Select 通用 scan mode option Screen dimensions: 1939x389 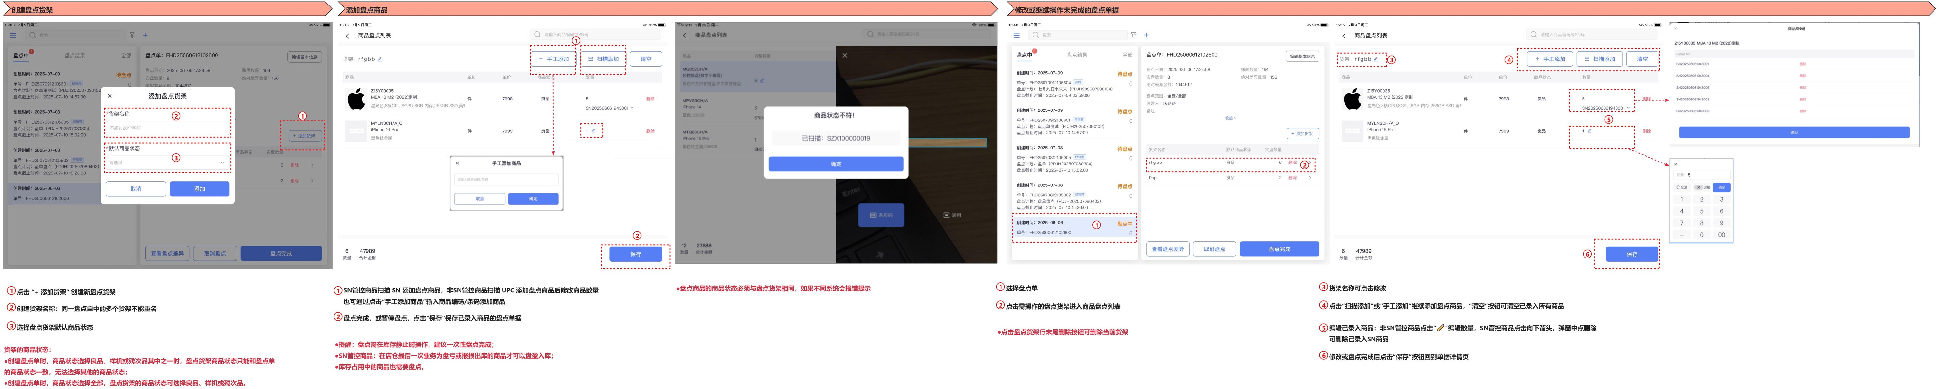coord(952,215)
